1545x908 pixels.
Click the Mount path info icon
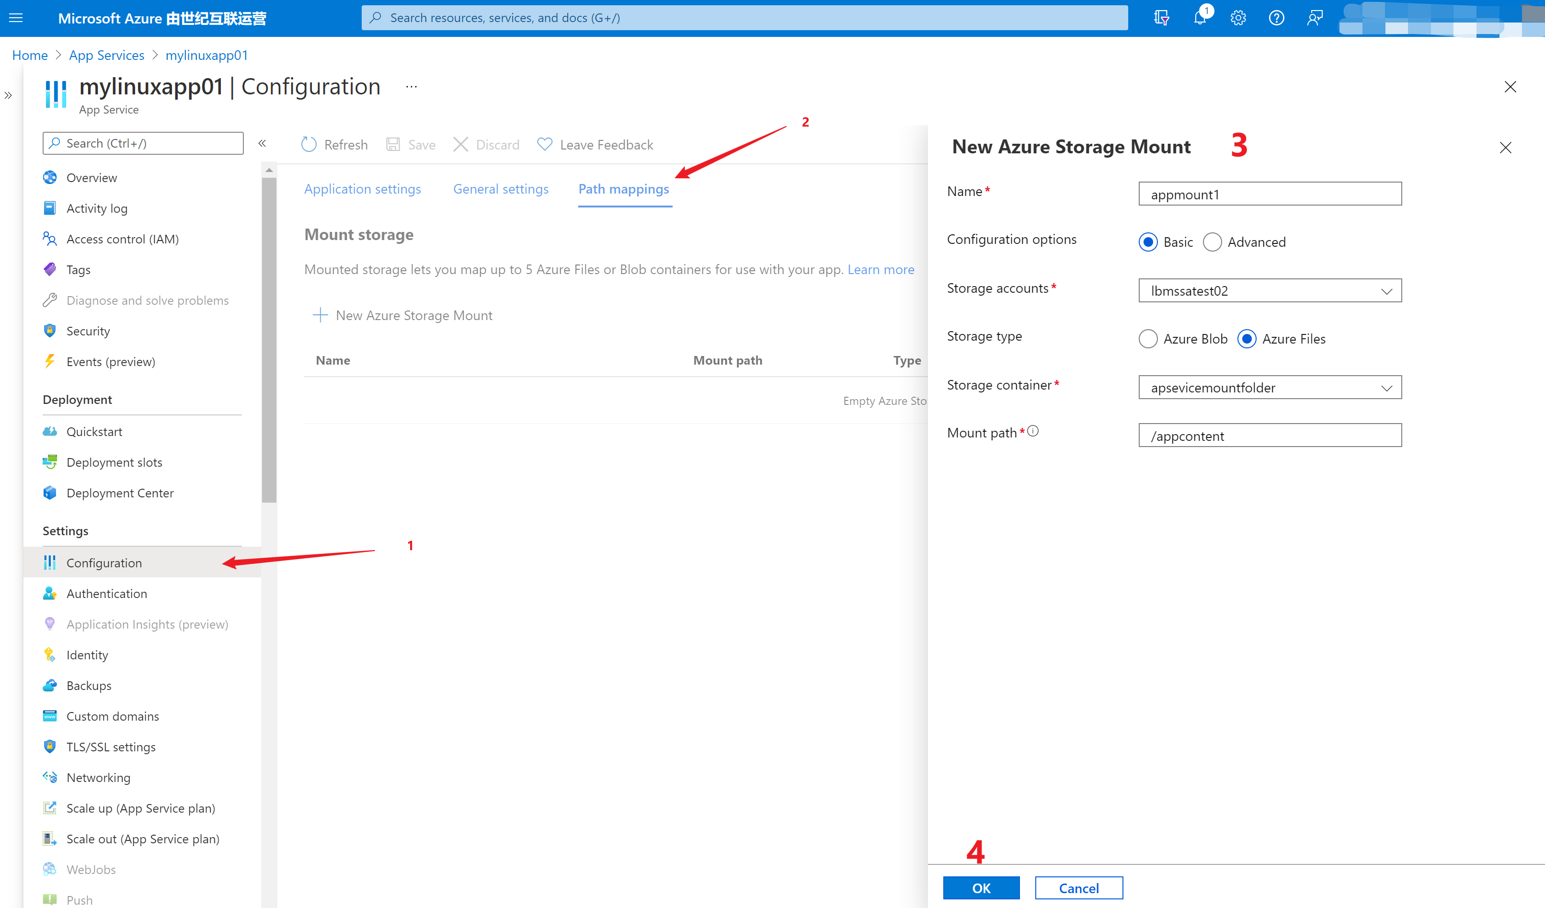tap(1033, 431)
